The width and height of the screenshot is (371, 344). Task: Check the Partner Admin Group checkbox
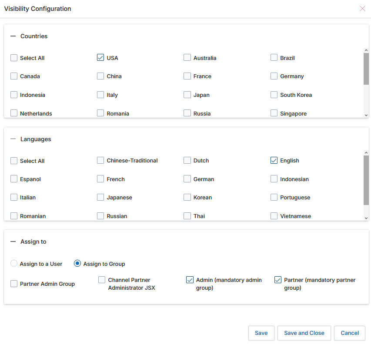point(14,284)
